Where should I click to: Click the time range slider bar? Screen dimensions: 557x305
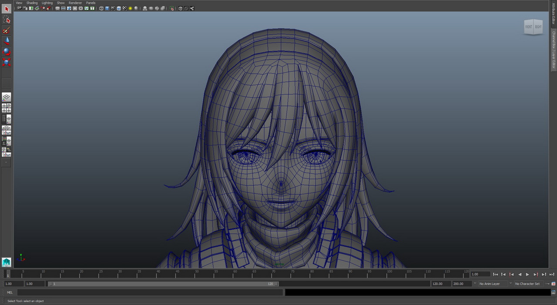(x=163, y=284)
